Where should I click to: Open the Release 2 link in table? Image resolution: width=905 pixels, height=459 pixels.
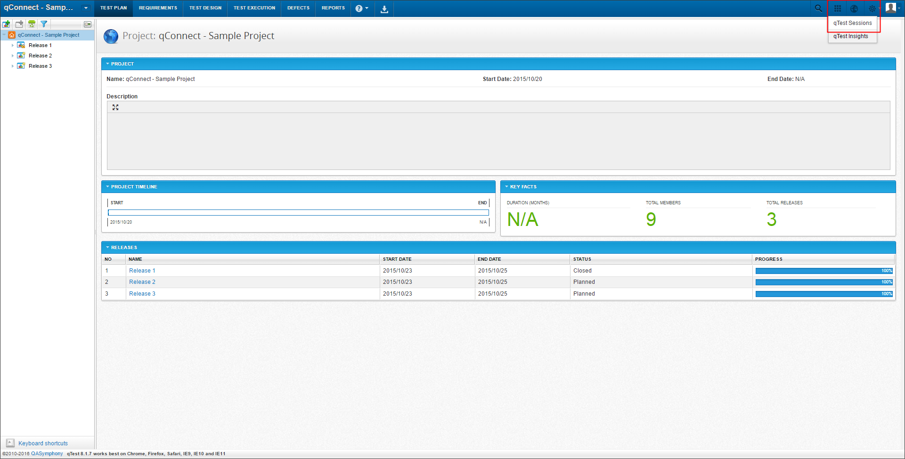pos(142,282)
